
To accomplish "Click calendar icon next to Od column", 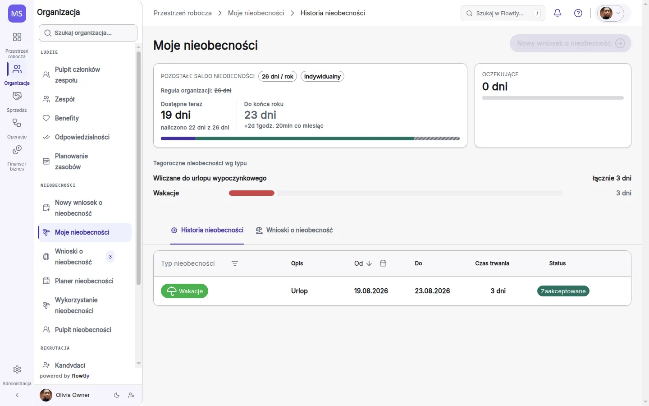I will coord(383,263).
